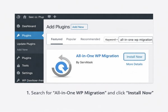Click the By ServMask author text
Image resolution: width=168 pixels, height=112 pixels.
click(84, 62)
